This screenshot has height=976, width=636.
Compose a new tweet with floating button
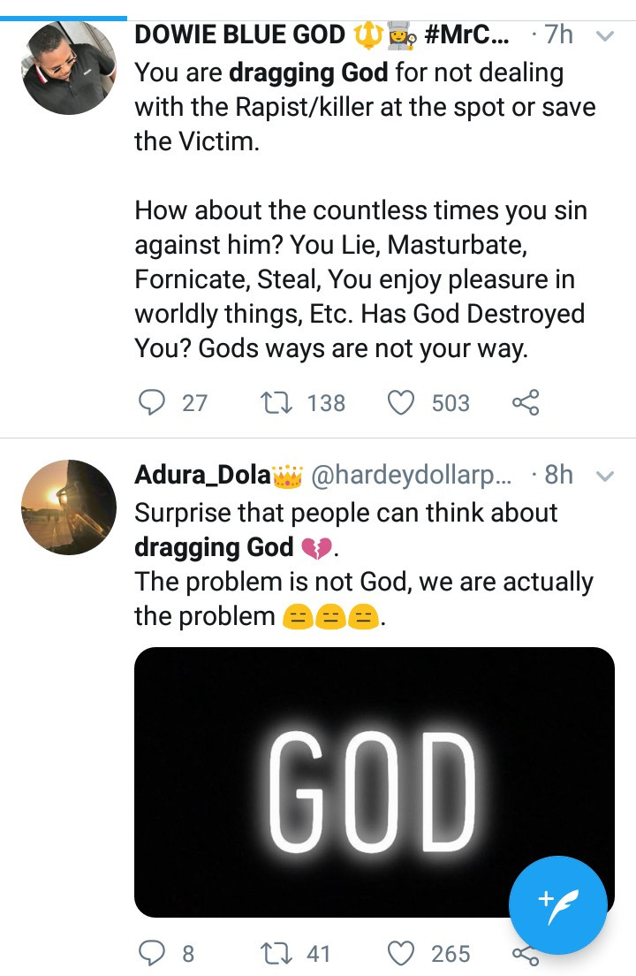558,904
